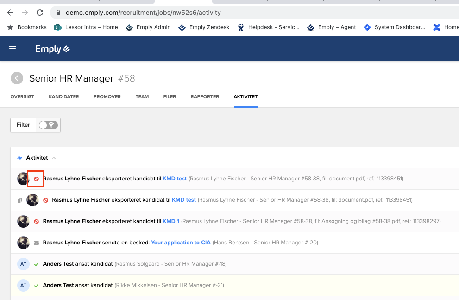Open the Oversigt tab
The image size is (459, 300).
tap(22, 97)
